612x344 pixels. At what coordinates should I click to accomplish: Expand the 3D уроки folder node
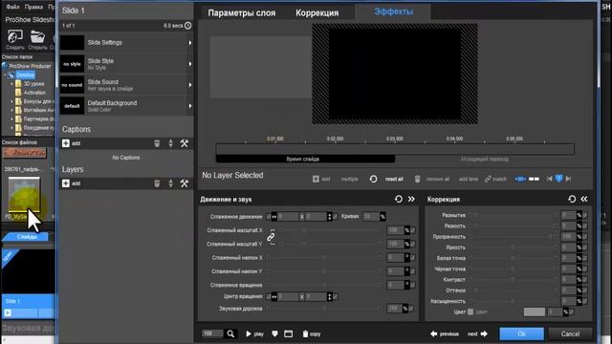click(x=11, y=84)
